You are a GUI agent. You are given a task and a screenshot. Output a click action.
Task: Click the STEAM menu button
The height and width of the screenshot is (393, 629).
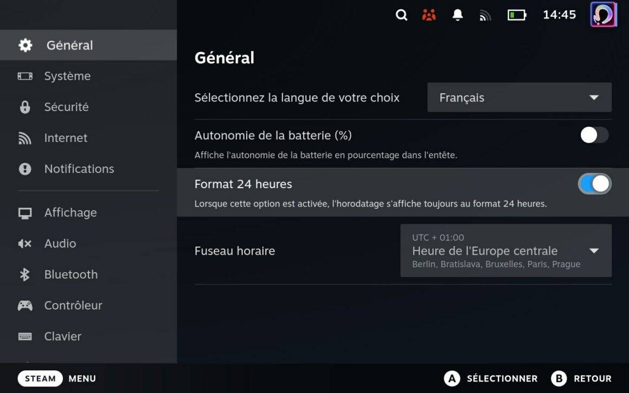click(40, 378)
